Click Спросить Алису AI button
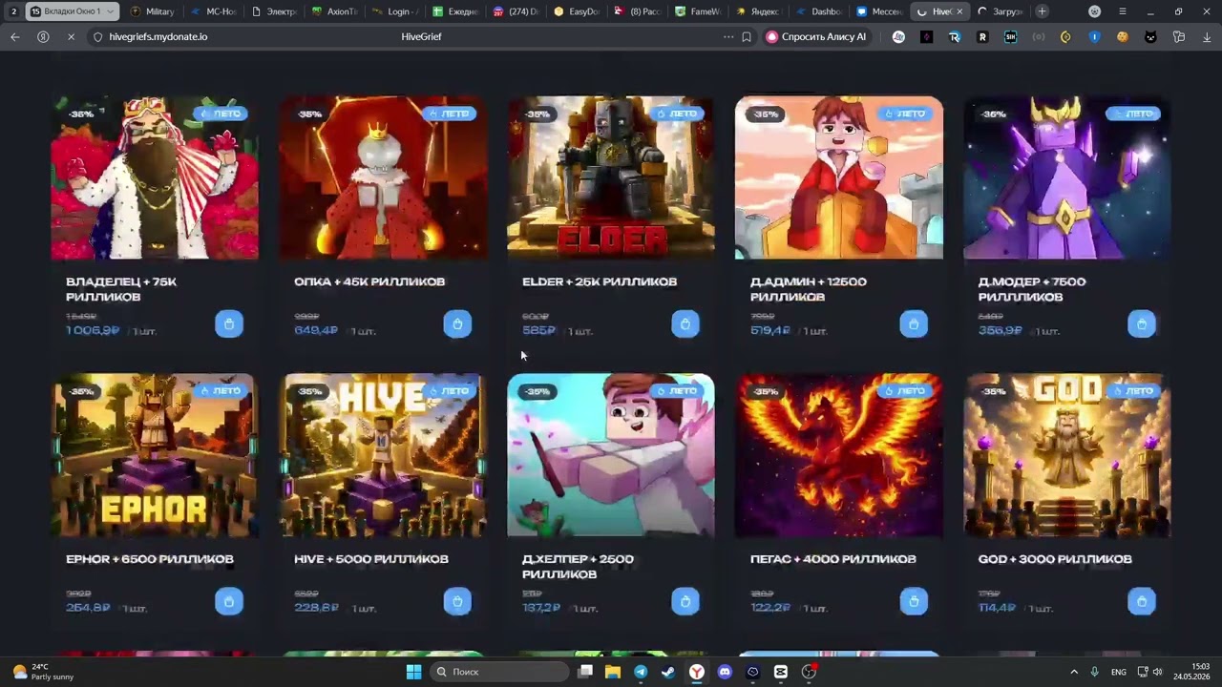1222x687 pixels. pyautogui.click(x=816, y=36)
